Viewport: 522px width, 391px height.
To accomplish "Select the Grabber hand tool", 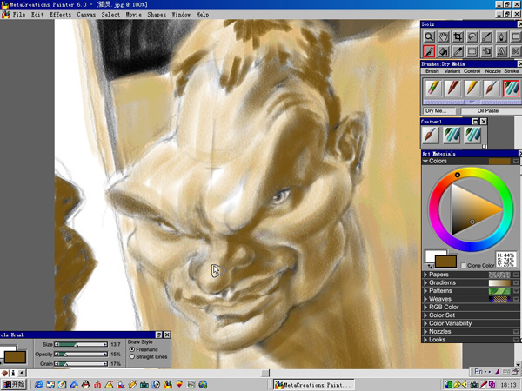I will [444, 36].
